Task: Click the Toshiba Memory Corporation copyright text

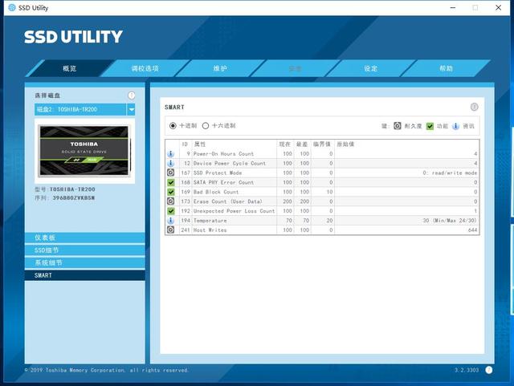Action: point(106,370)
